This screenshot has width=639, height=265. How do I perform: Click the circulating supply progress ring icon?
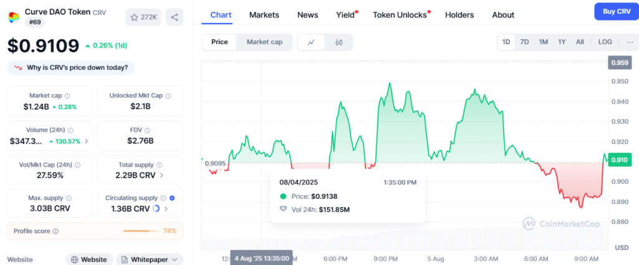coord(156,209)
